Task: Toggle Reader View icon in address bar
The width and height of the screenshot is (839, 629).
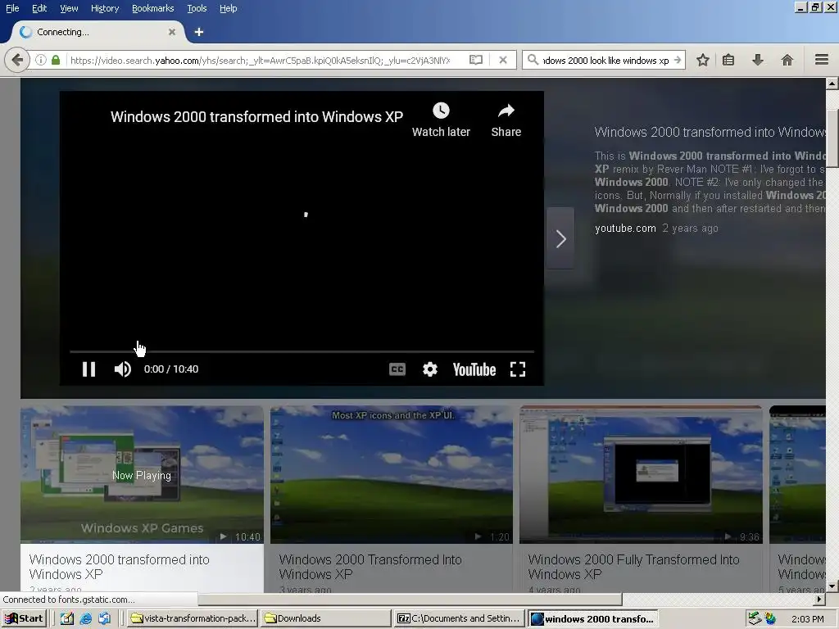Action: click(476, 60)
